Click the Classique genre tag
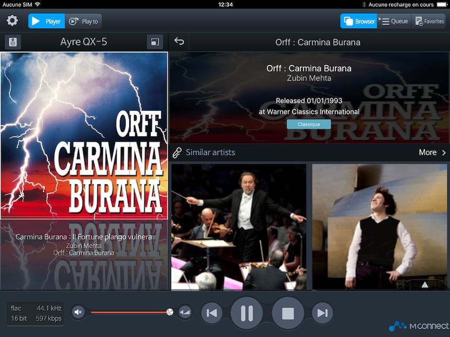The width and height of the screenshot is (450, 337). pyautogui.click(x=309, y=124)
